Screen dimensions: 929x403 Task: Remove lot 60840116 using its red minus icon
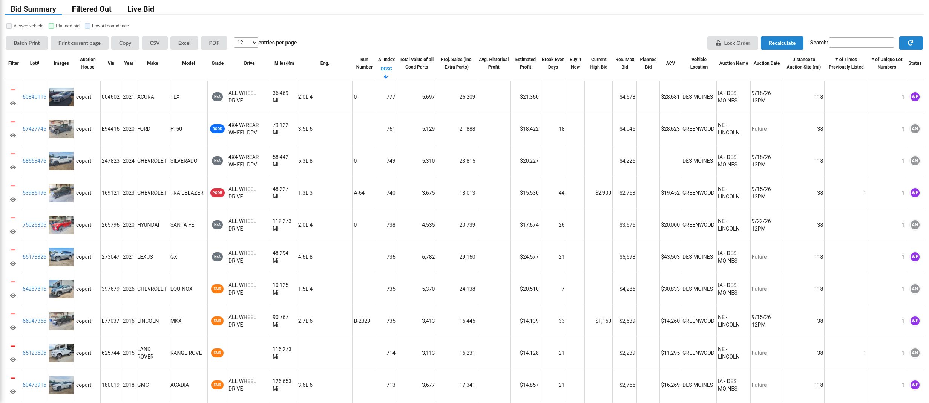(x=13, y=90)
